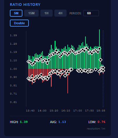Switch to the 4H timeframe
The image size is (118, 138).
[60, 13]
